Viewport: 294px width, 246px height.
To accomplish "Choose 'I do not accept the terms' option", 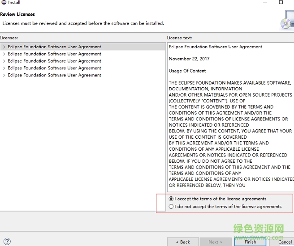I will click(x=171, y=207).
